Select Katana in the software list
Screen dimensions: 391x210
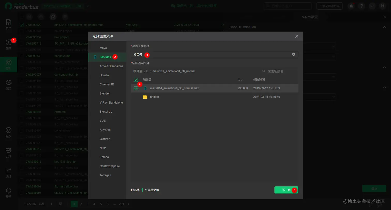[107, 157]
